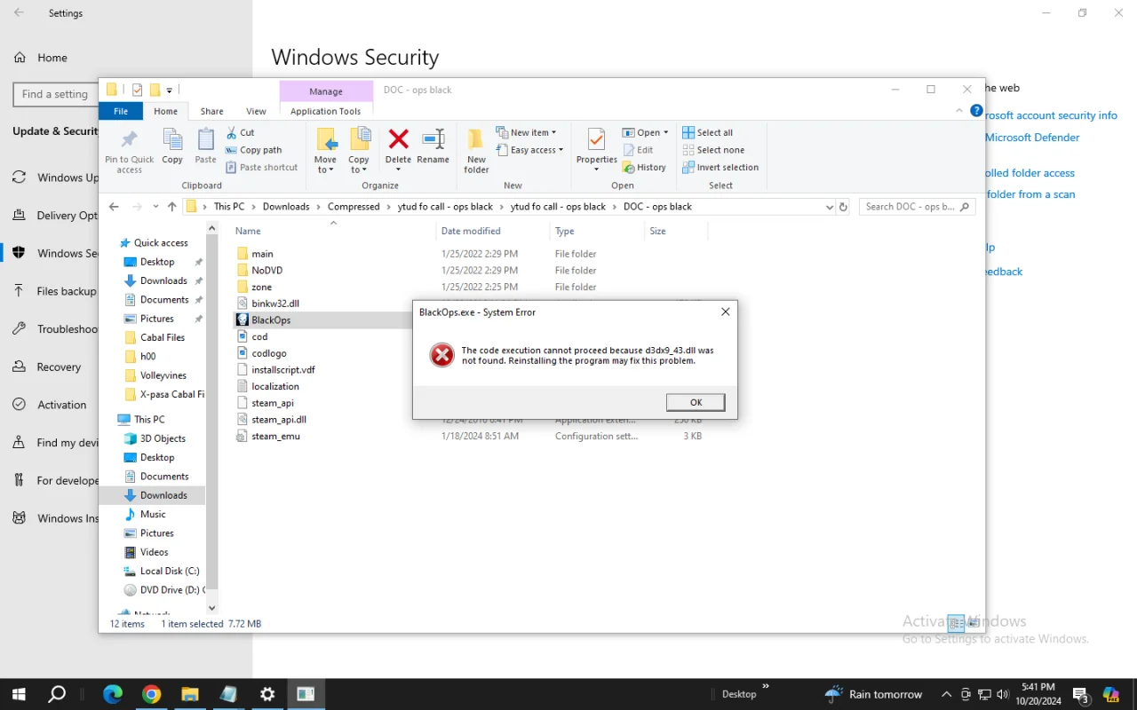Click the Pin to Quick access ribbon icon

130,151
